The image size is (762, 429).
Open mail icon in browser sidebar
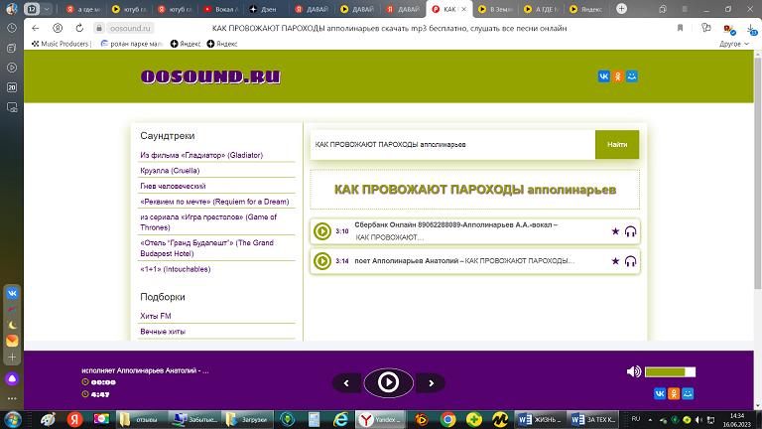click(x=12, y=341)
